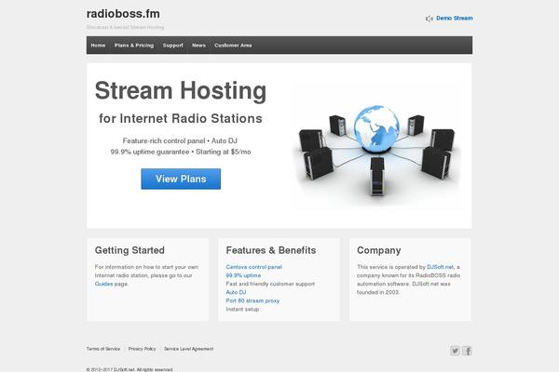The width and height of the screenshot is (559, 372).
Task: Click the Getting Started heading
Action: click(130, 250)
